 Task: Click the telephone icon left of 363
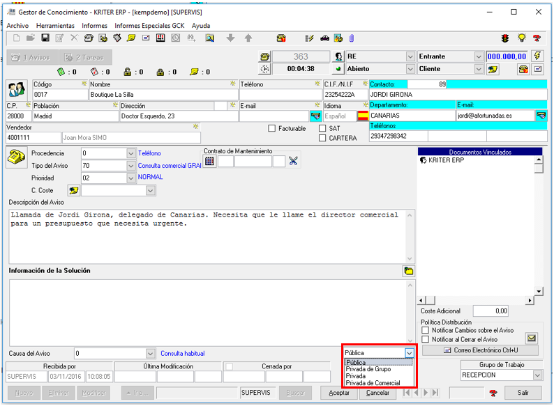pos(264,56)
